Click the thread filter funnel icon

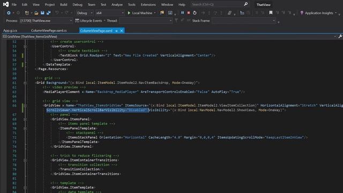point(176,20)
